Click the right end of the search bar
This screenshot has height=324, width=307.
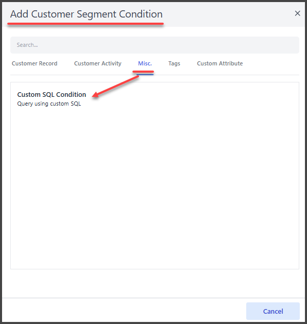pyautogui.click(x=289, y=45)
